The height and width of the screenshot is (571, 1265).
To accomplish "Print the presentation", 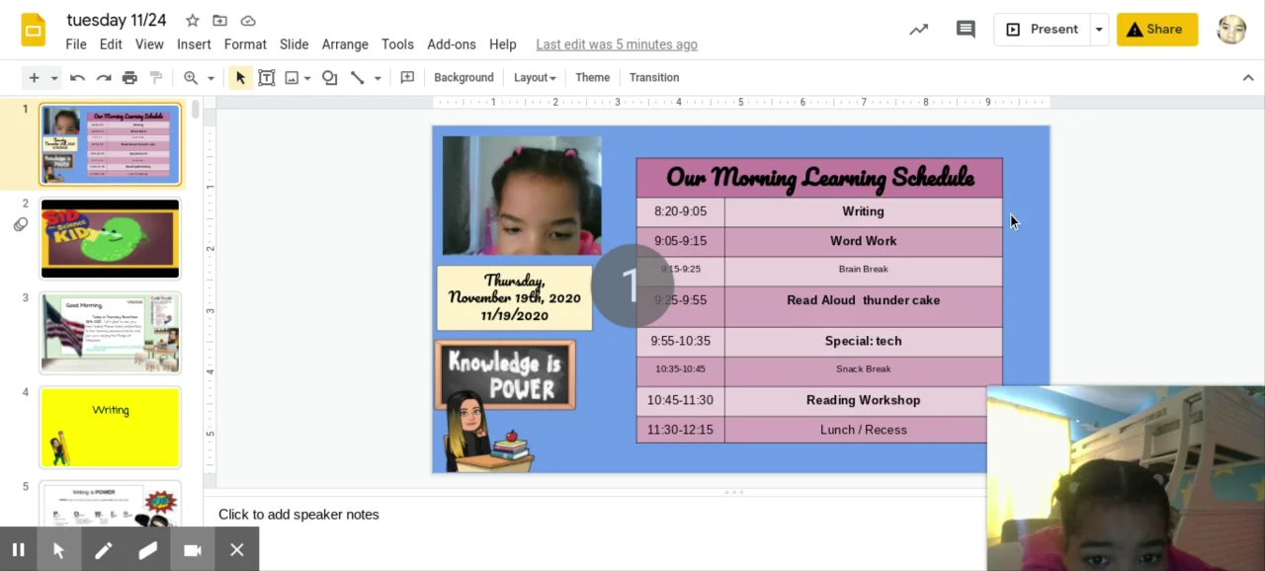I will click(x=129, y=77).
